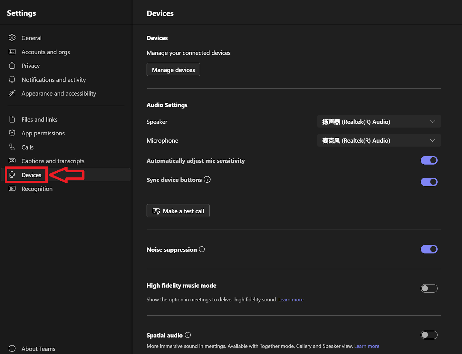
Task: Click the Appearance magic wand icon
Action: 12,93
